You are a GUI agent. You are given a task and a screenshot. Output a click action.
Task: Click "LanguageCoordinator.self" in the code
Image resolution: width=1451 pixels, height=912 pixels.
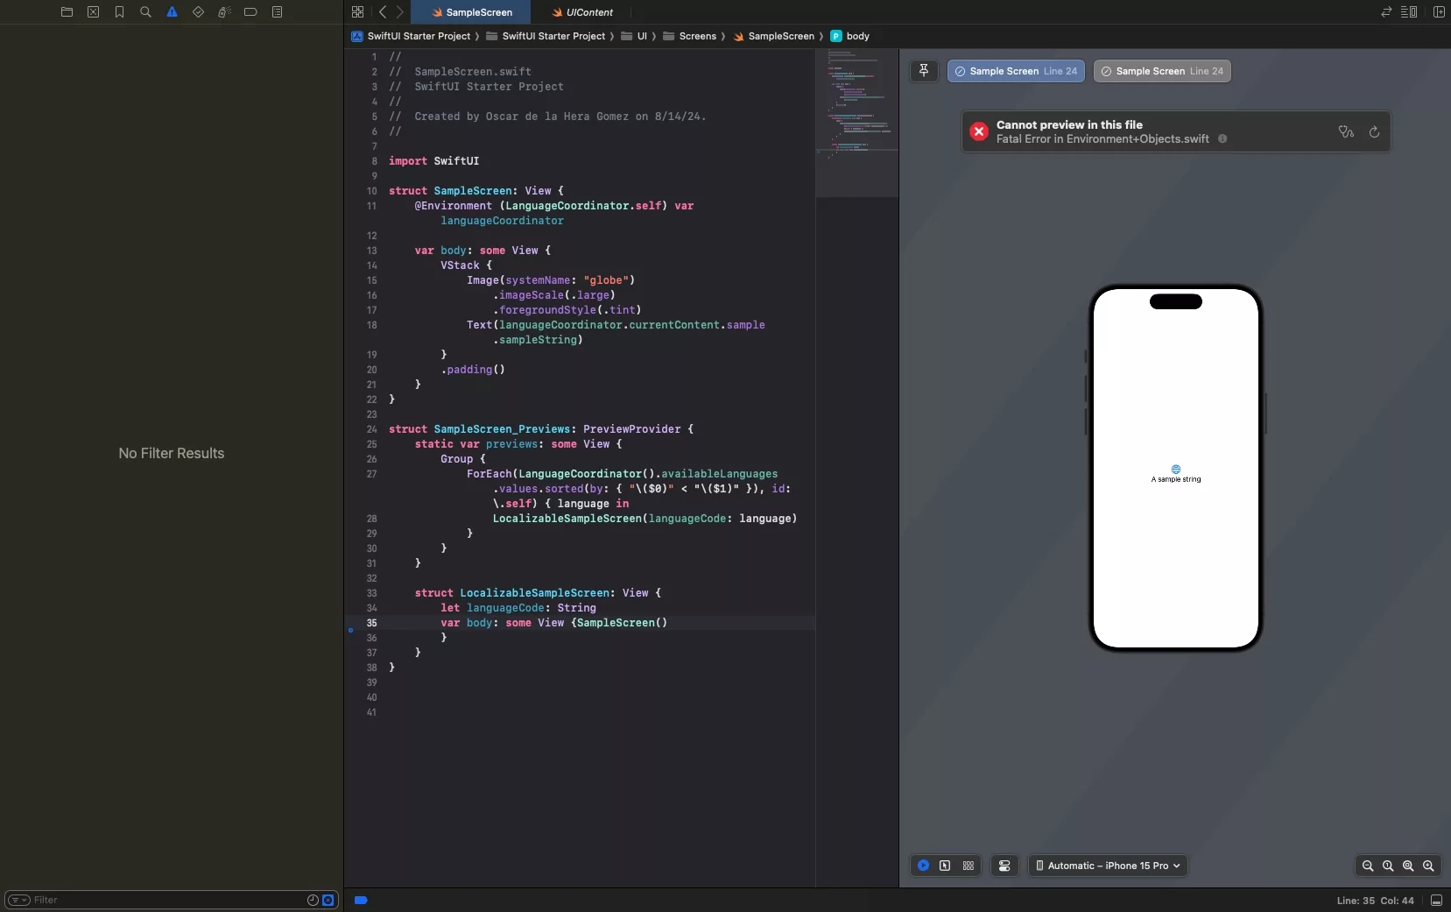click(583, 206)
